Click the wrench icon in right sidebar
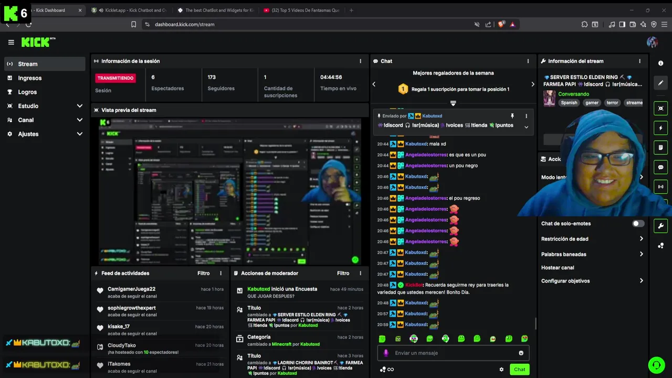 [x=660, y=226]
